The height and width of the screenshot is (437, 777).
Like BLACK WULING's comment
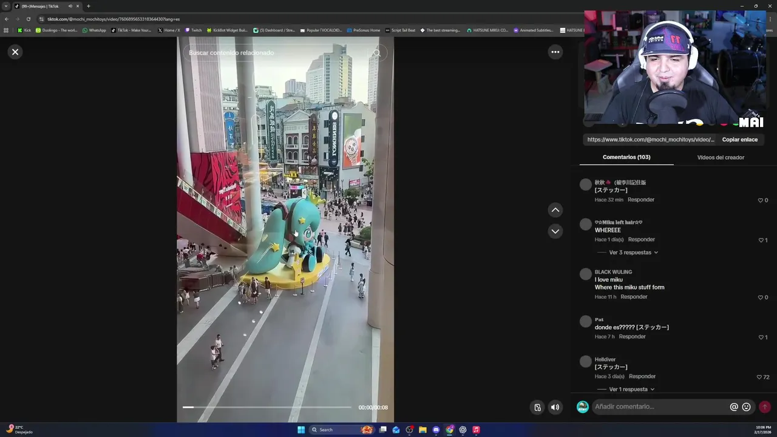point(760,297)
